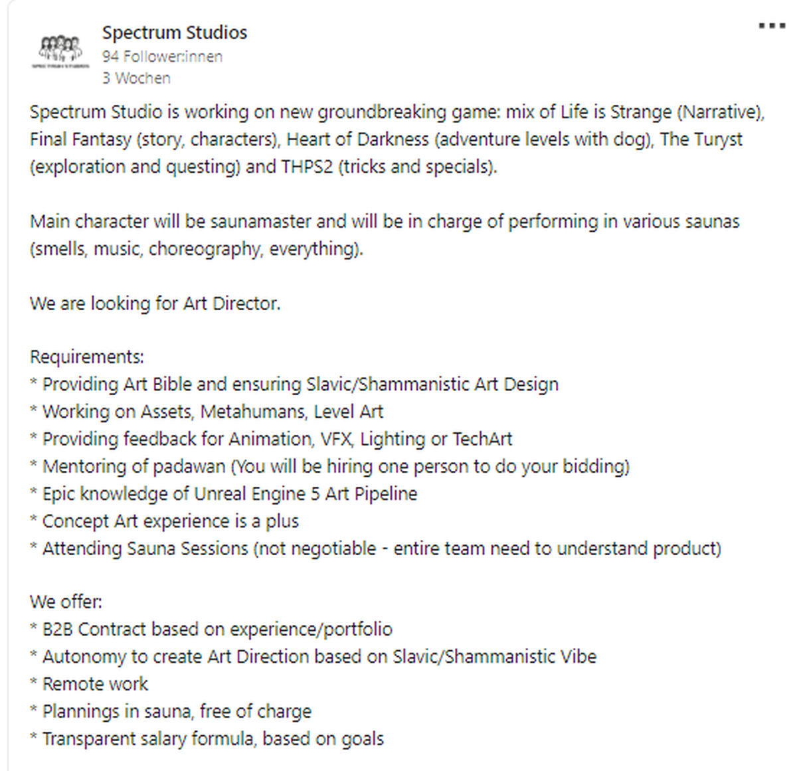
Task: Click the Spectrum Studios logo avatar
Action: [60, 51]
